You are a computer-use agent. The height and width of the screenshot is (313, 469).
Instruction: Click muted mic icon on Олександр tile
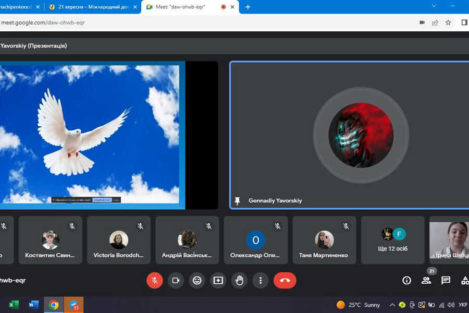(278, 226)
